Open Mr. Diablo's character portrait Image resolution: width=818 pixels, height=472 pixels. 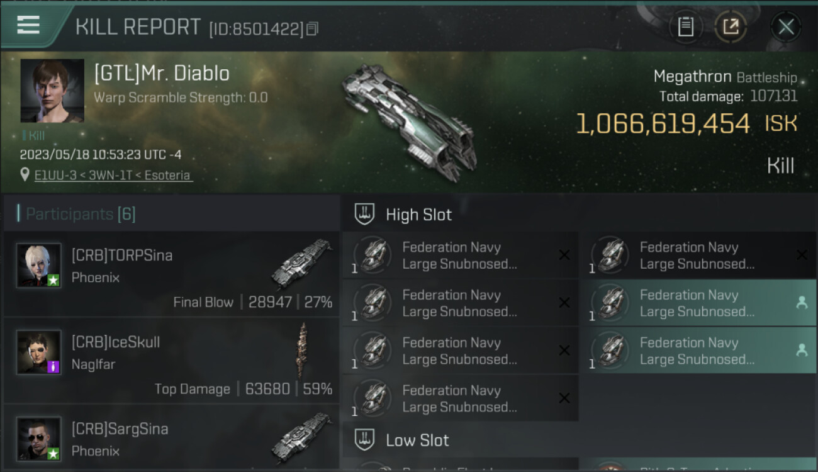52,91
